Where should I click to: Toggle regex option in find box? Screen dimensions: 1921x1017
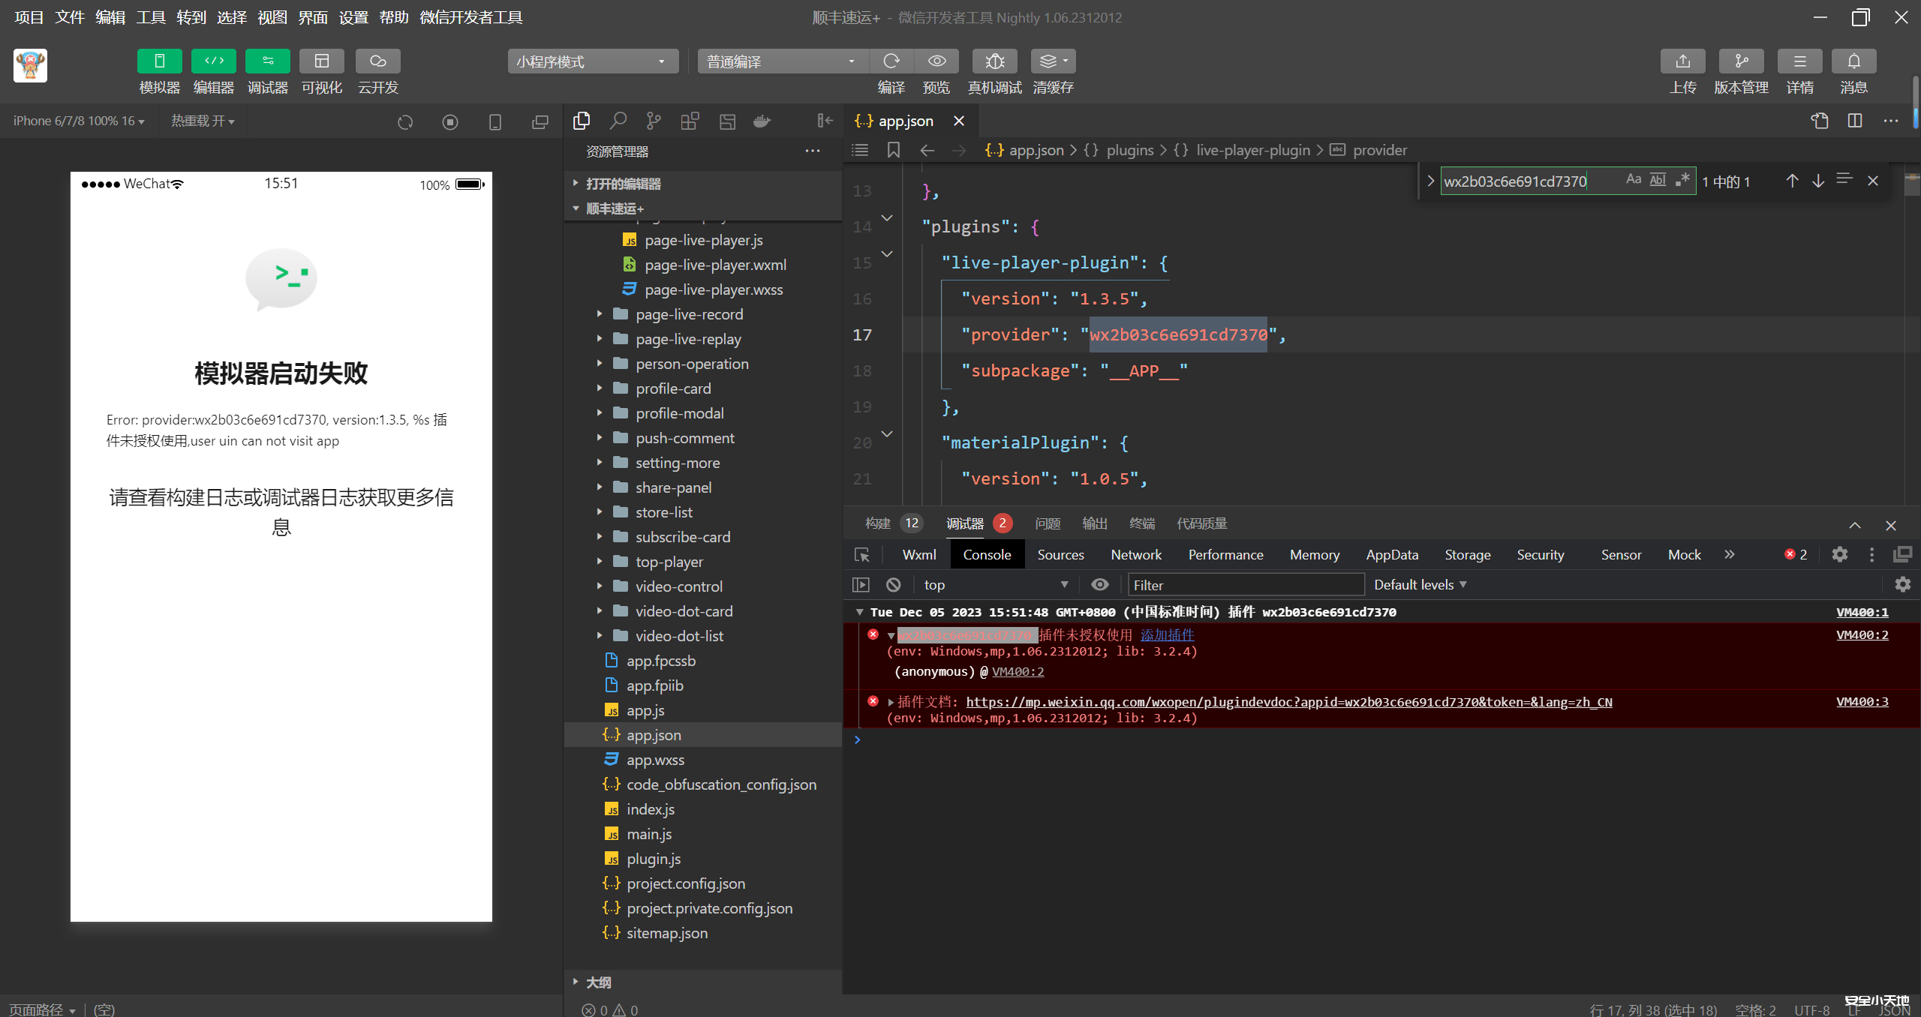click(x=1682, y=180)
